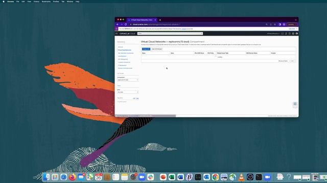Image resolution: width=327 pixels, height=183 pixels.
Task: Click the browser address bar
Action: (x=196, y=24)
